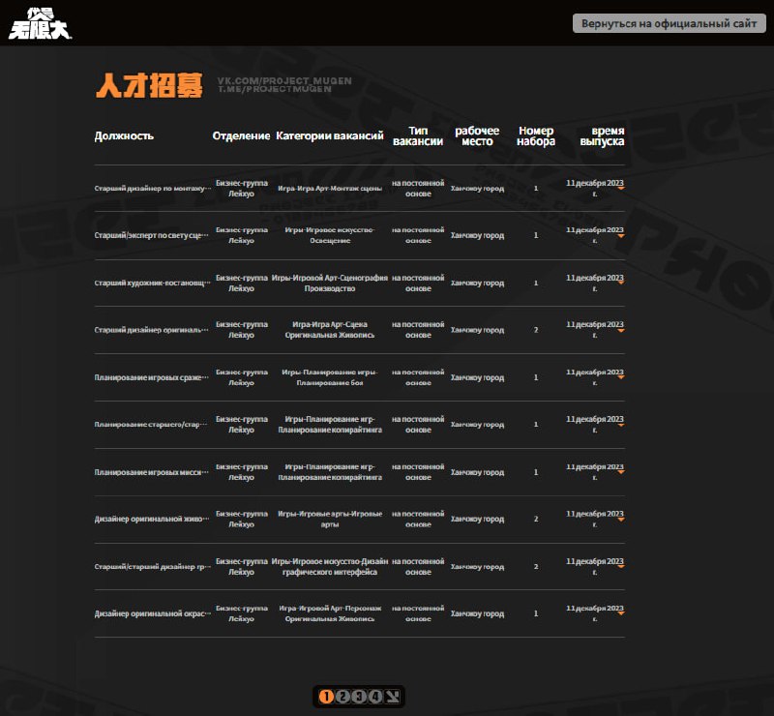The image size is (774, 716).
Task: Click the Тип вакансии column header
Action: 418,135
